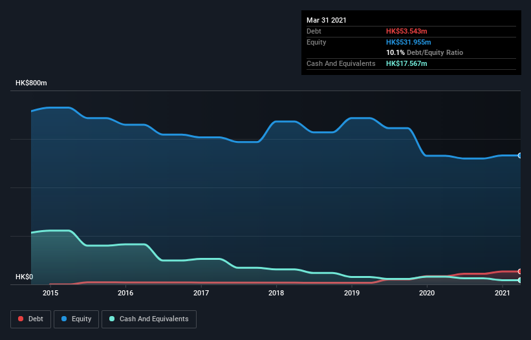Viewport: 531px width, 340px height.
Task: Click the HK$0 y-axis label
Action: pyautogui.click(x=24, y=277)
